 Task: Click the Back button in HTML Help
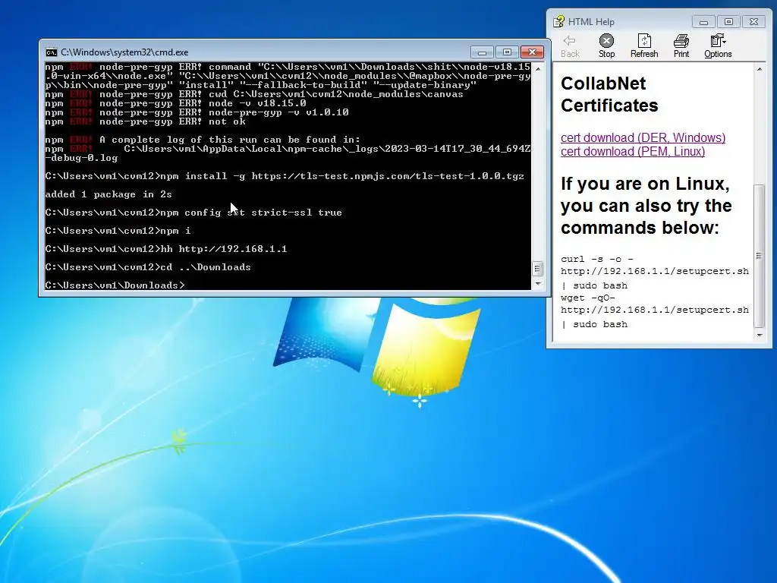pyautogui.click(x=570, y=46)
